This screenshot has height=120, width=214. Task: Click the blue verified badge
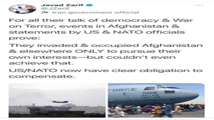pos(89,5)
